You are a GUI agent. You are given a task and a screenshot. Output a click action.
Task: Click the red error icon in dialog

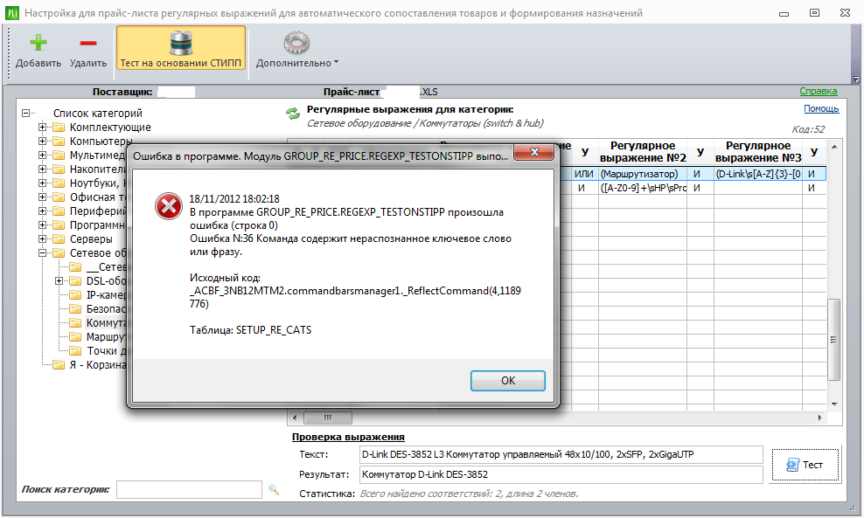pos(169,206)
